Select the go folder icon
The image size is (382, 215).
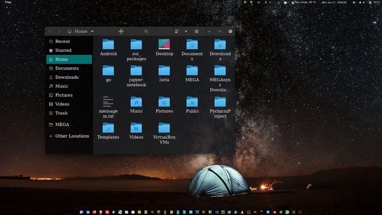tap(108, 70)
